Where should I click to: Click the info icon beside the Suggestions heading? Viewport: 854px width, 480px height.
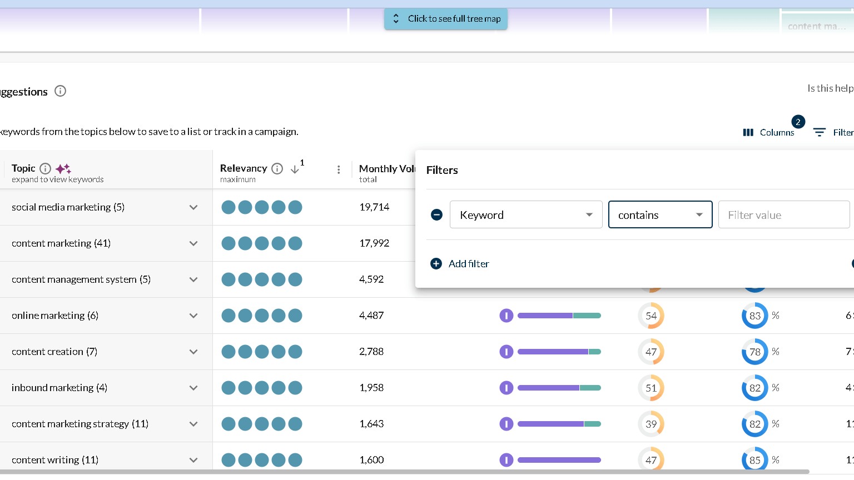coord(60,91)
